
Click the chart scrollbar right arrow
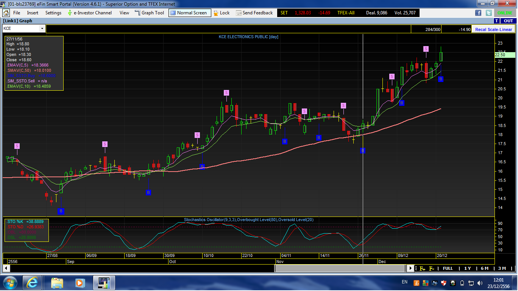tap(411, 268)
